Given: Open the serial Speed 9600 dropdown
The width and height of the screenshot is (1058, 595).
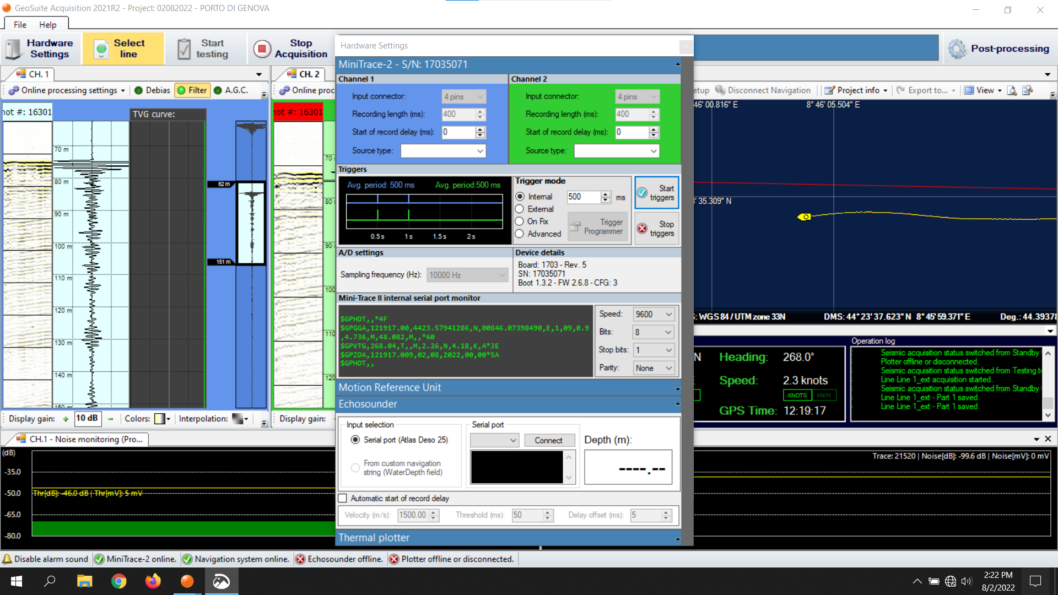Looking at the screenshot, I should (654, 315).
